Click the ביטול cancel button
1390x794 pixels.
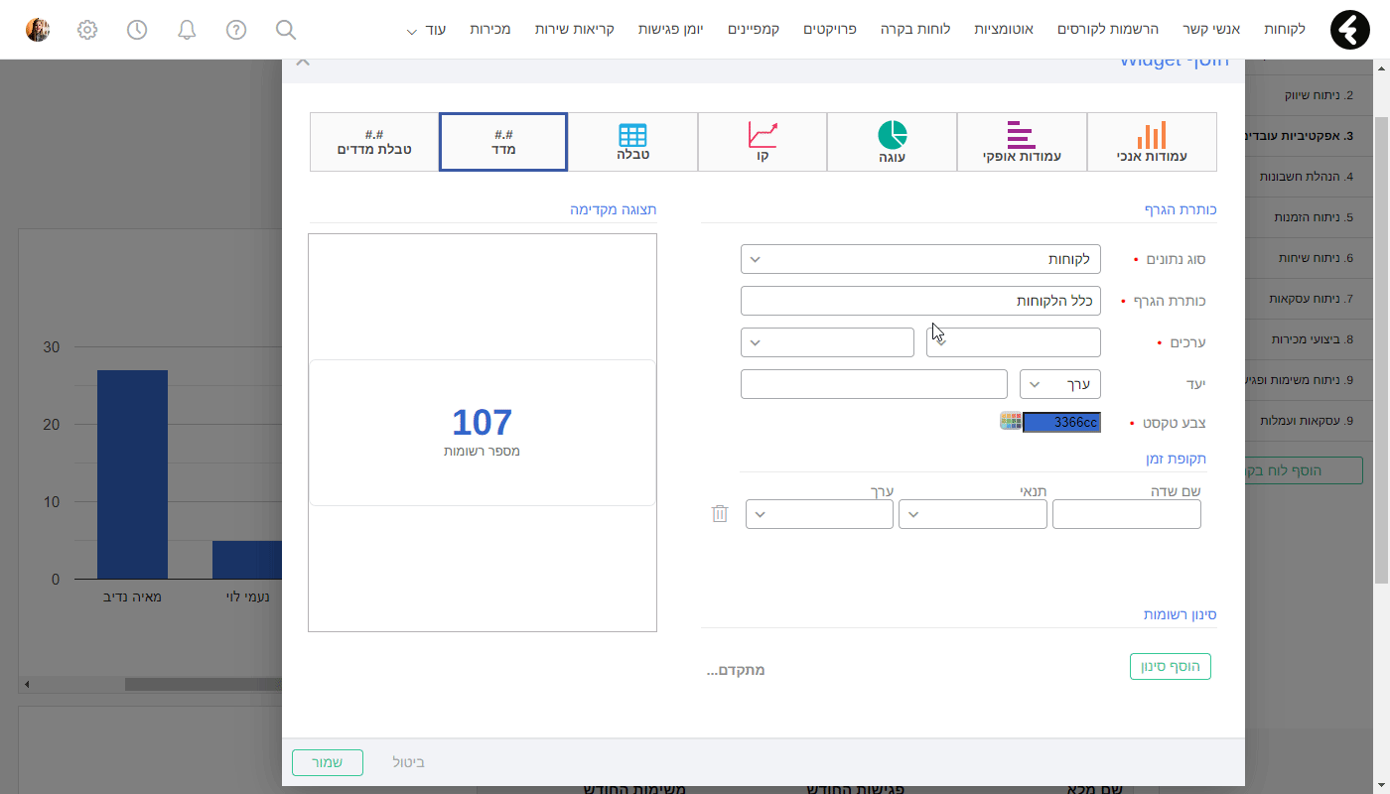408,762
